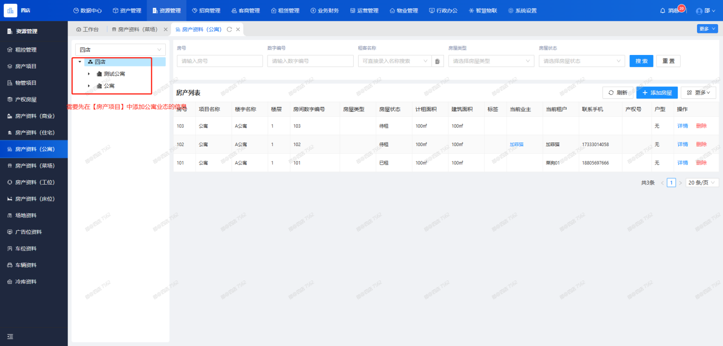The width and height of the screenshot is (723, 346).
Task: Click the refresh icon on the apartment tab
Action: coord(229,29)
